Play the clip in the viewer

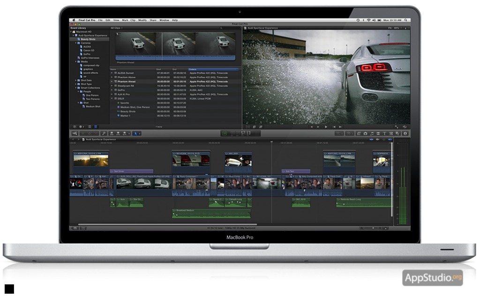(x=326, y=127)
